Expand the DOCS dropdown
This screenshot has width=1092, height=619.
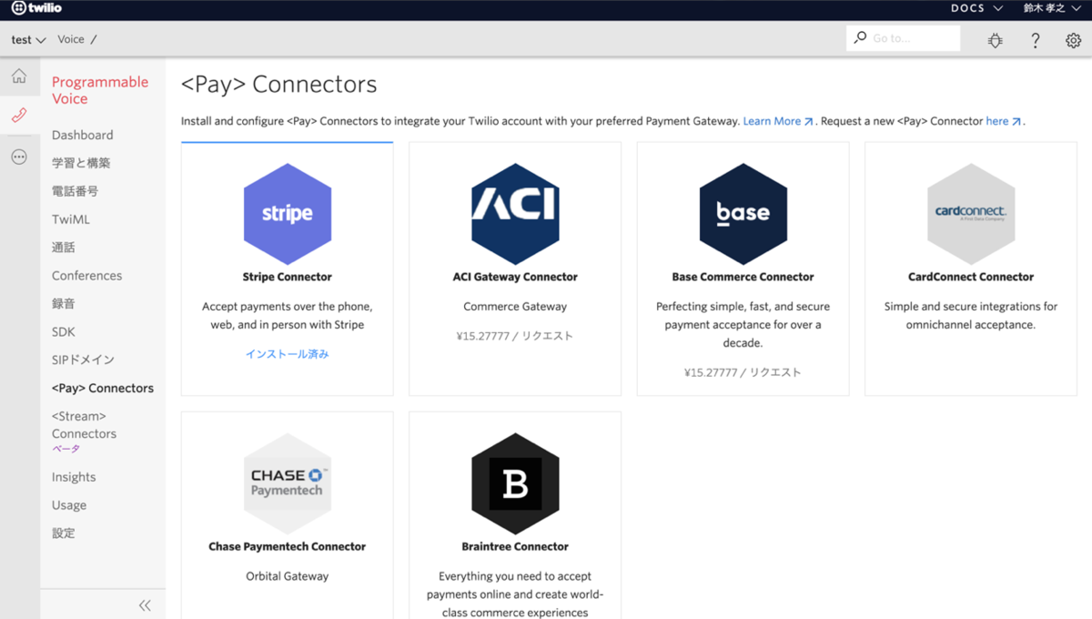977,8
